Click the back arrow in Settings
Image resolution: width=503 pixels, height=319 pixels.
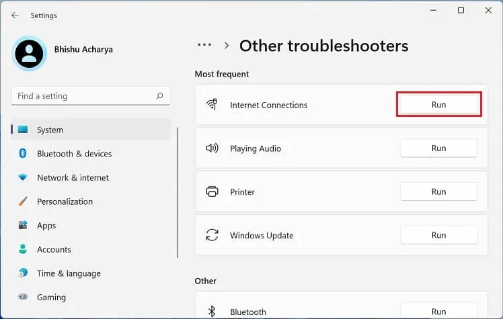click(15, 15)
